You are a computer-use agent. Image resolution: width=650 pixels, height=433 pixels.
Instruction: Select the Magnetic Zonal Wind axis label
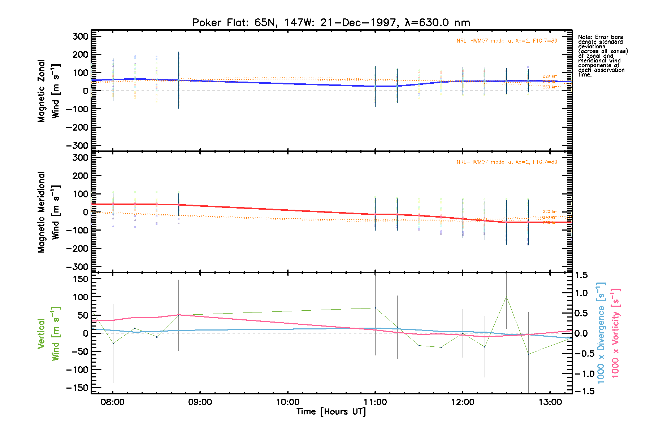49,91
